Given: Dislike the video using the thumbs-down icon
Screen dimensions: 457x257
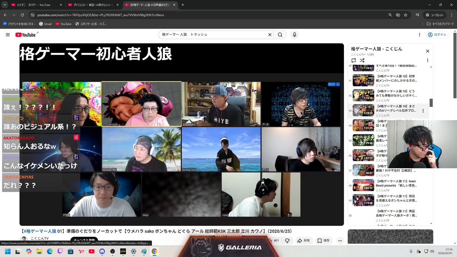Looking at the screenshot, I should pos(288,240).
